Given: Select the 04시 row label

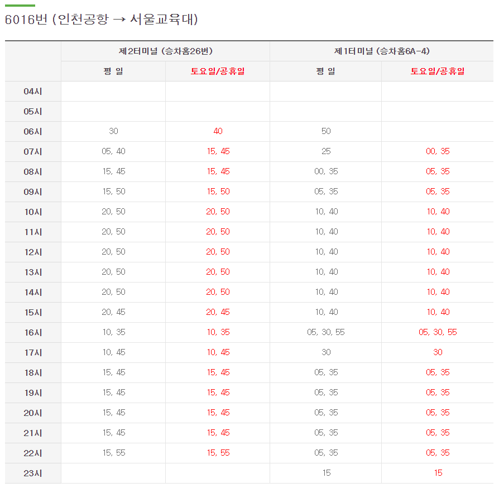Looking at the screenshot, I should [33, 92].
